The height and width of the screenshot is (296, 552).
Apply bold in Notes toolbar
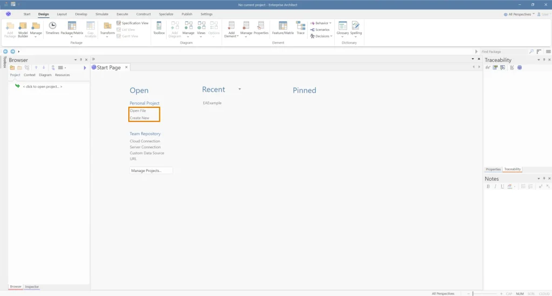coord(488,187)
